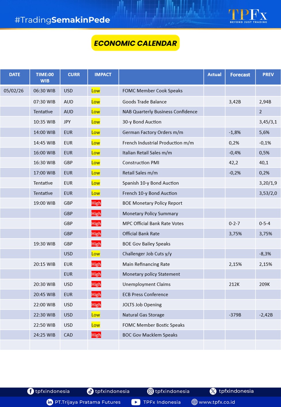Click the X (Twitter) icon in footer
Image resolution: width=281 pixels, height=407 pixels.
pos(213,391)
